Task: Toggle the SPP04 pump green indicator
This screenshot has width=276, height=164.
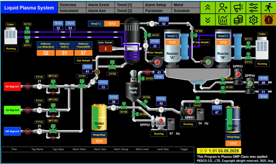Action: (250, 83)
